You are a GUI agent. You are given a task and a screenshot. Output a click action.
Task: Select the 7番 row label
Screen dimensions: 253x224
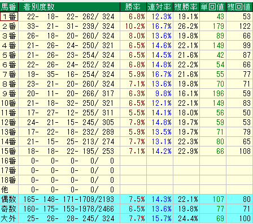(x=9, y=74)
